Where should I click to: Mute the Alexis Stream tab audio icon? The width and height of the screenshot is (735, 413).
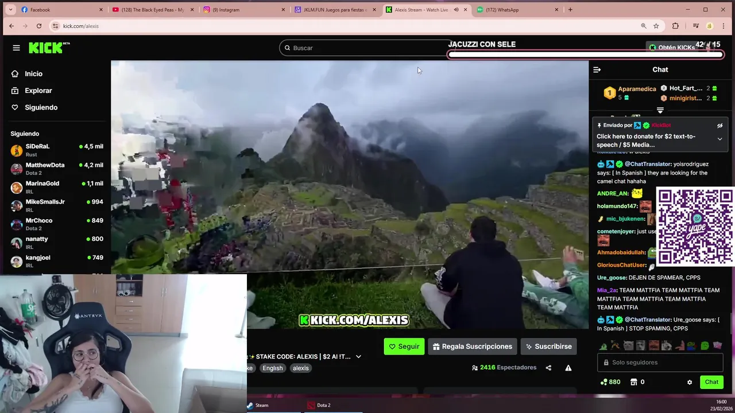pos(456,10)
